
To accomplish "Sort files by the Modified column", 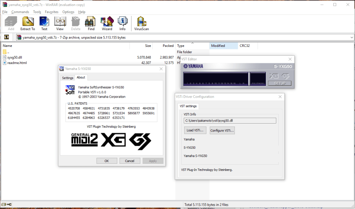I will [218, 46].
